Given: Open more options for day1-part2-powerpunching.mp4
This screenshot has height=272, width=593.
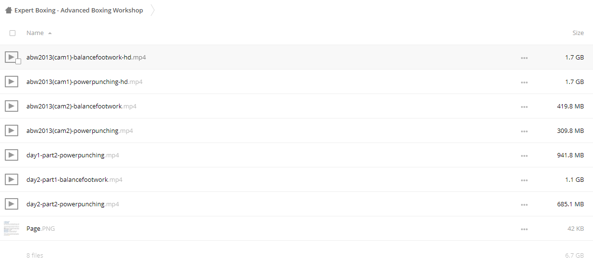Looking at the screenshot, I should click(x=524, y=155).
